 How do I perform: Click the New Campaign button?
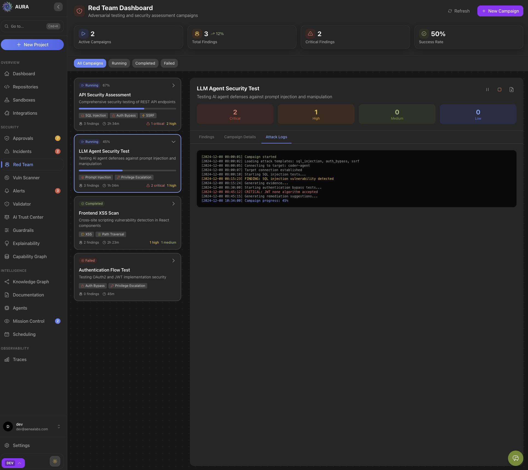[500, 11]
